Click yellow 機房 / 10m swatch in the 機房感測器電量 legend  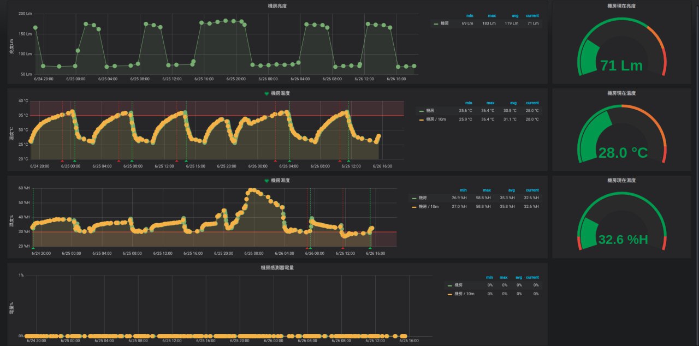coord(450,294)
